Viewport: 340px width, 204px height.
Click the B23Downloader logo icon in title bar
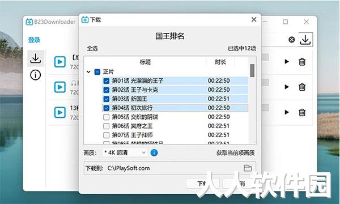[x=29, y=22]
